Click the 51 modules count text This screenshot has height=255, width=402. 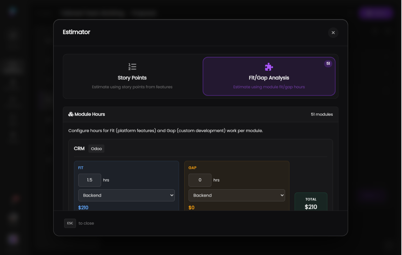(x=321, y=114)
